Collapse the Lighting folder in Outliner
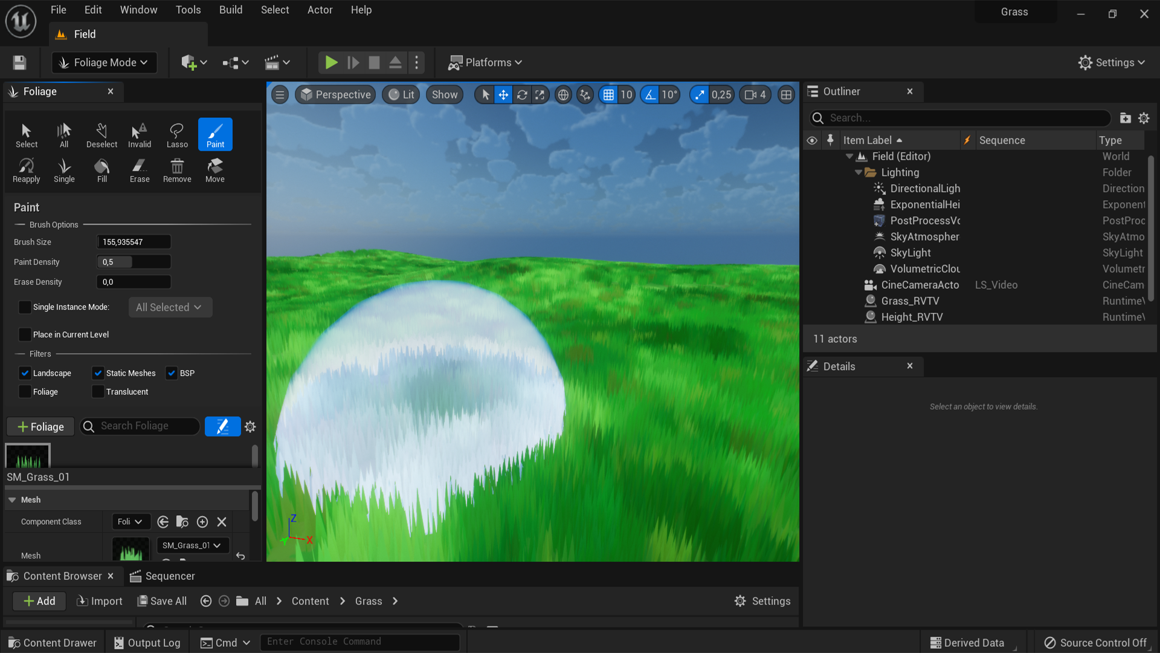This screenshot has width=1160, height=653. click(x=858, y=172)
